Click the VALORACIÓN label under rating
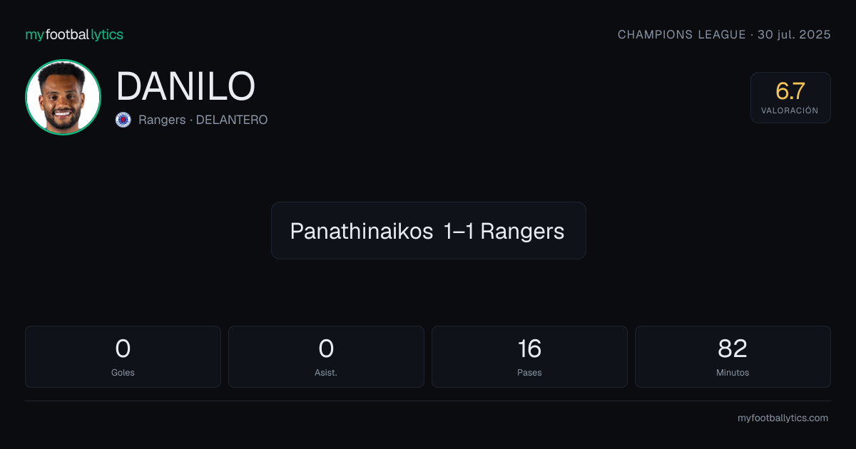This screenshot has width=856, height=449. click(x=790, y=110)
